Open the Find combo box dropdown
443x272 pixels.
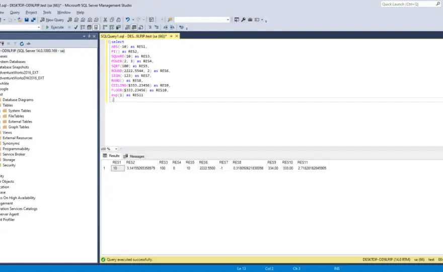click(228, 20)
